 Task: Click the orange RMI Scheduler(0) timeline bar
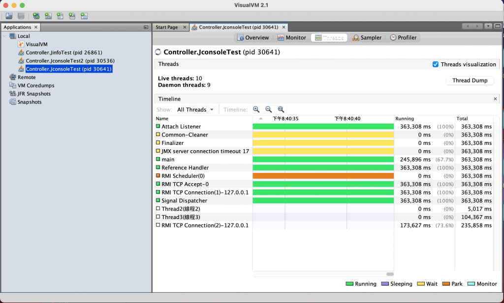point(323,176)
